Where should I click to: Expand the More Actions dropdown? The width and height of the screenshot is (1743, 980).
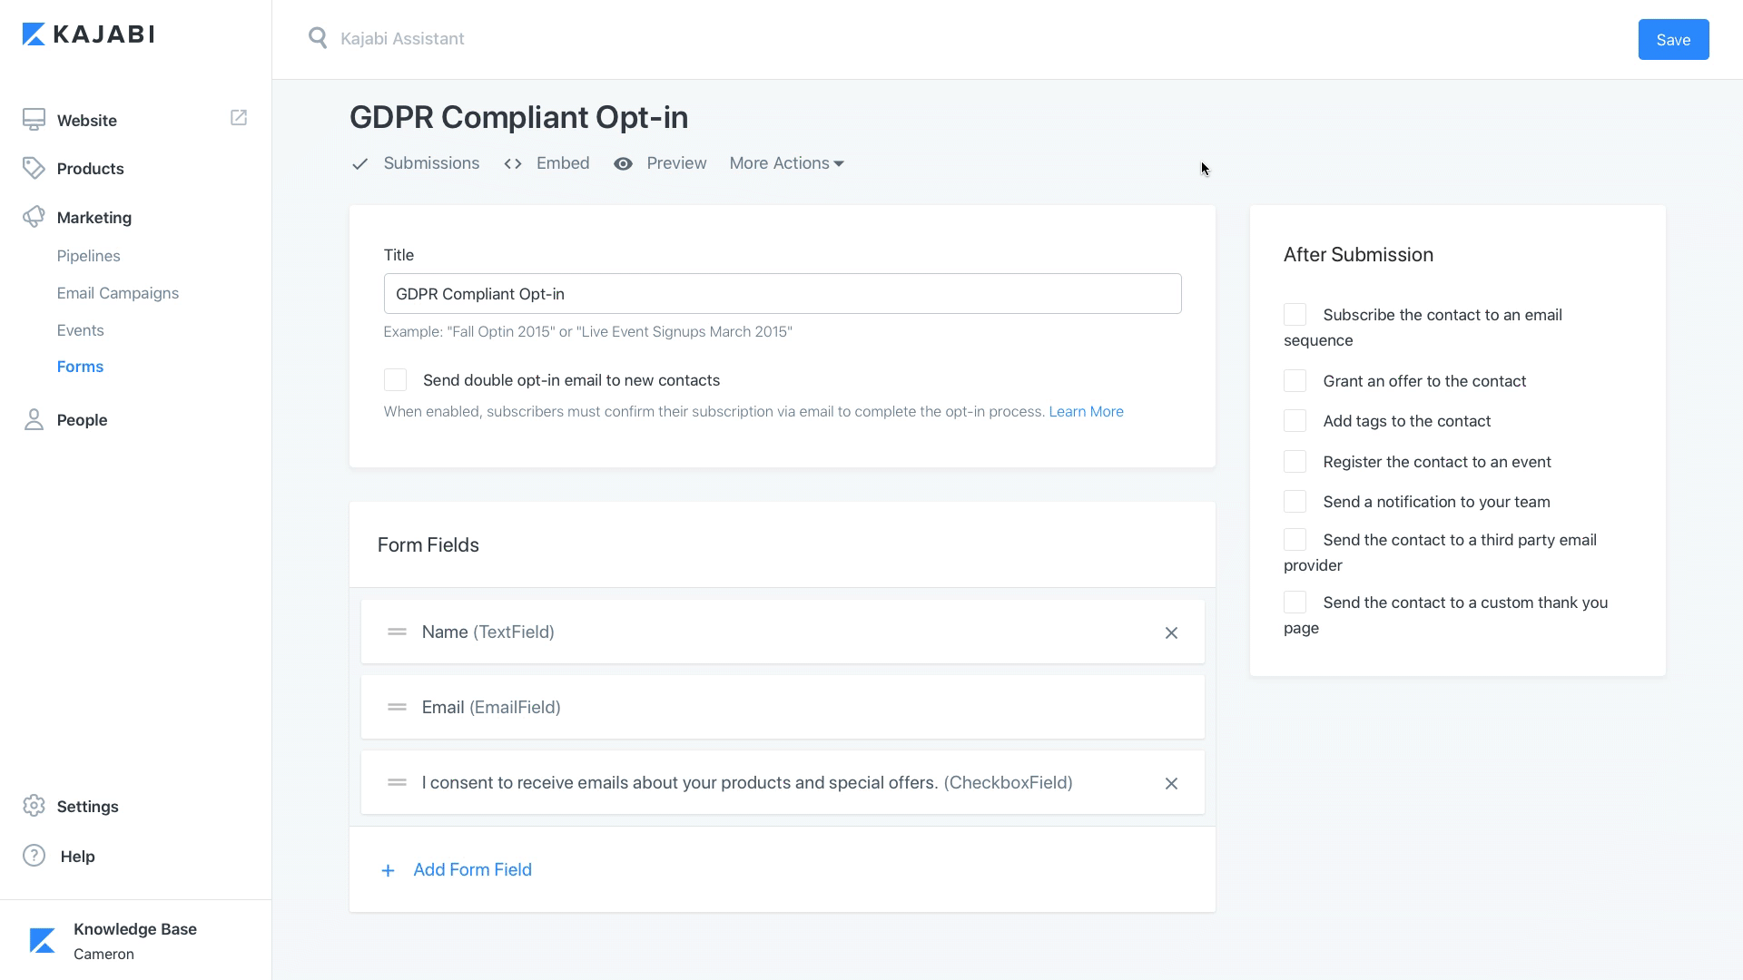tap(786, 163)
